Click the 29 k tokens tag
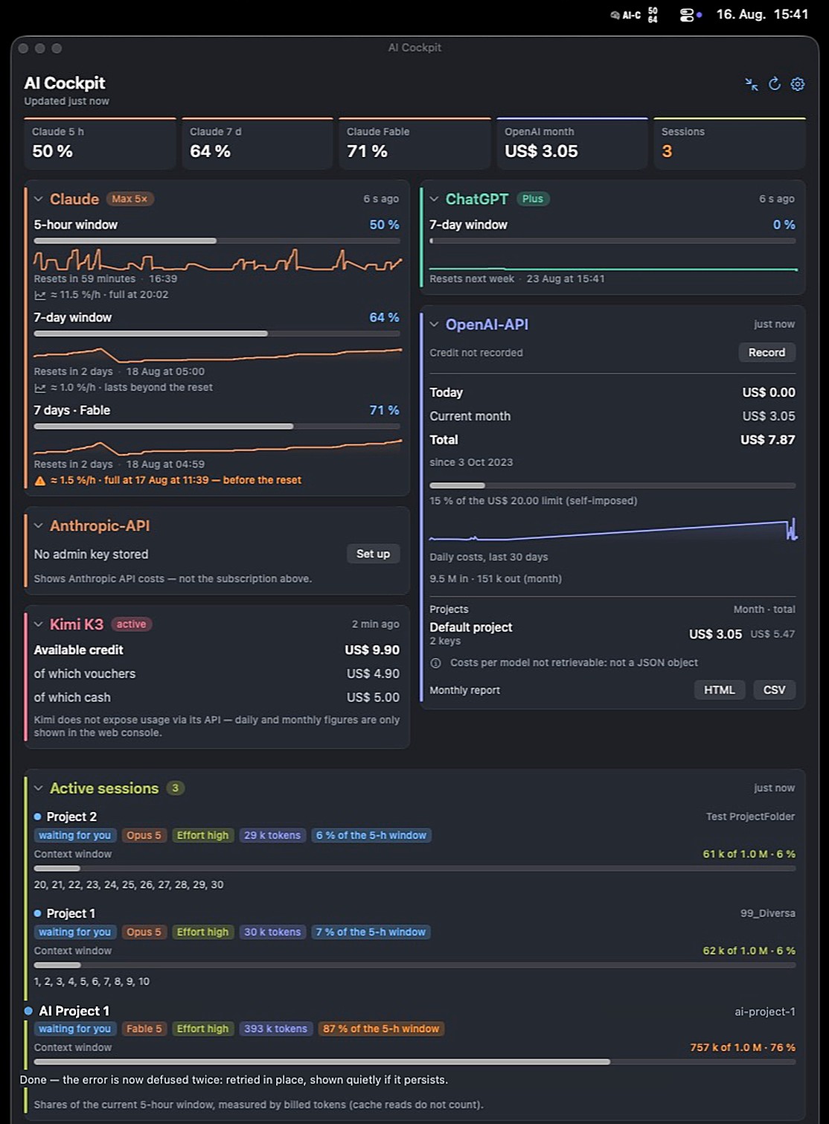Viewport: 829px width, 1124px height. (x=272, y=835)
